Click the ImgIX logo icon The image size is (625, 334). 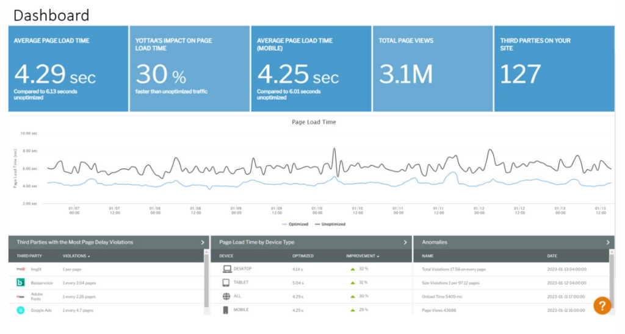tap(20, 269)
